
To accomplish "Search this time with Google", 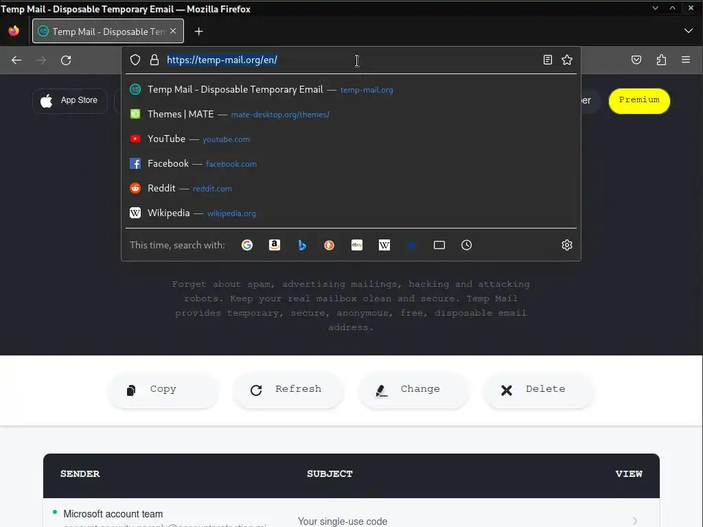I will point(247,245).
